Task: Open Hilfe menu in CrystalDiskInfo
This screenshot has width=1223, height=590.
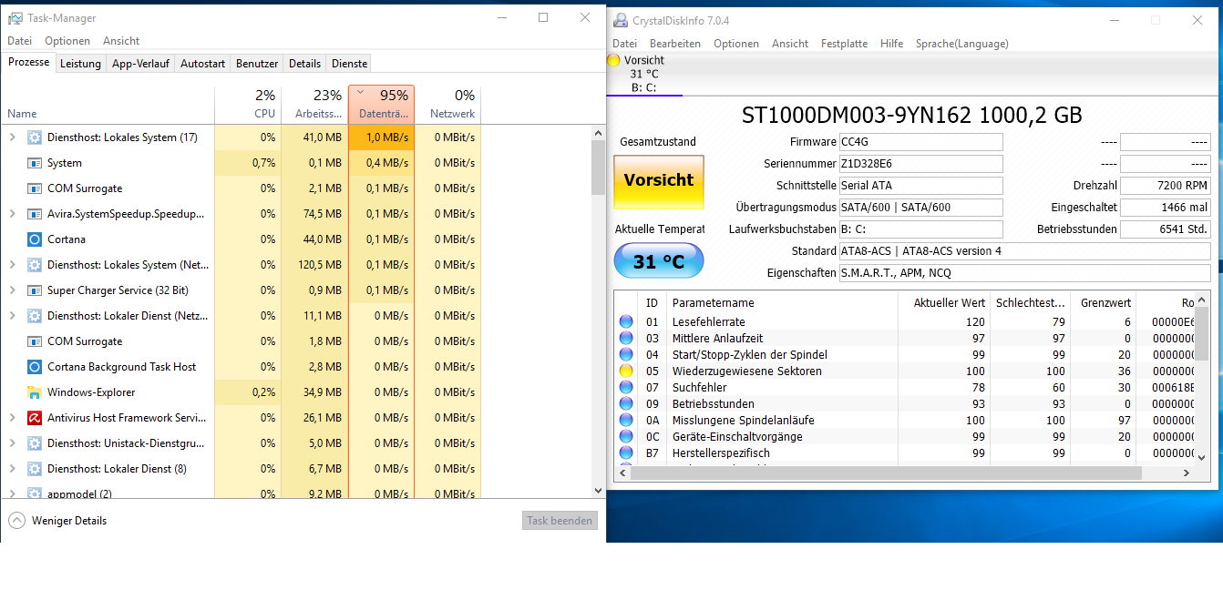Action: pyautogui.click(x=891, y=44)
